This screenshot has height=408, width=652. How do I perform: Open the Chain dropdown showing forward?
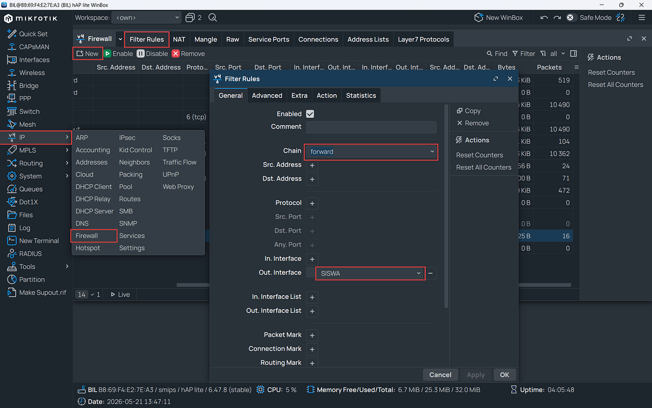click(372, 152)
